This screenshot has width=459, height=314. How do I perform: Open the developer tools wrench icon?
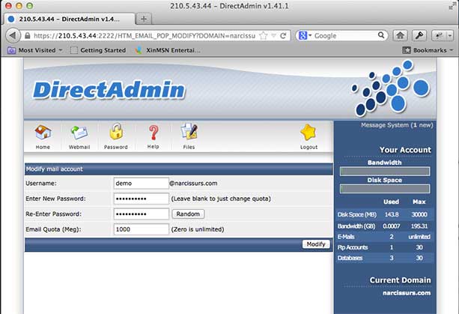coord(439,36)
